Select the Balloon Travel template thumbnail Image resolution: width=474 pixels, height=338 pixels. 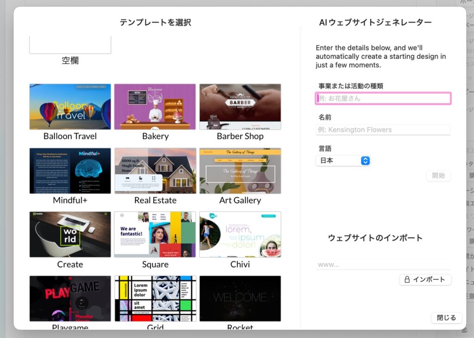click(x=70, y=106)
